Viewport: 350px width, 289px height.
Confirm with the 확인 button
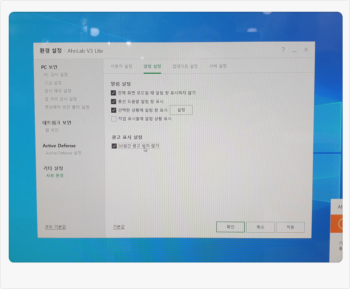231,227
